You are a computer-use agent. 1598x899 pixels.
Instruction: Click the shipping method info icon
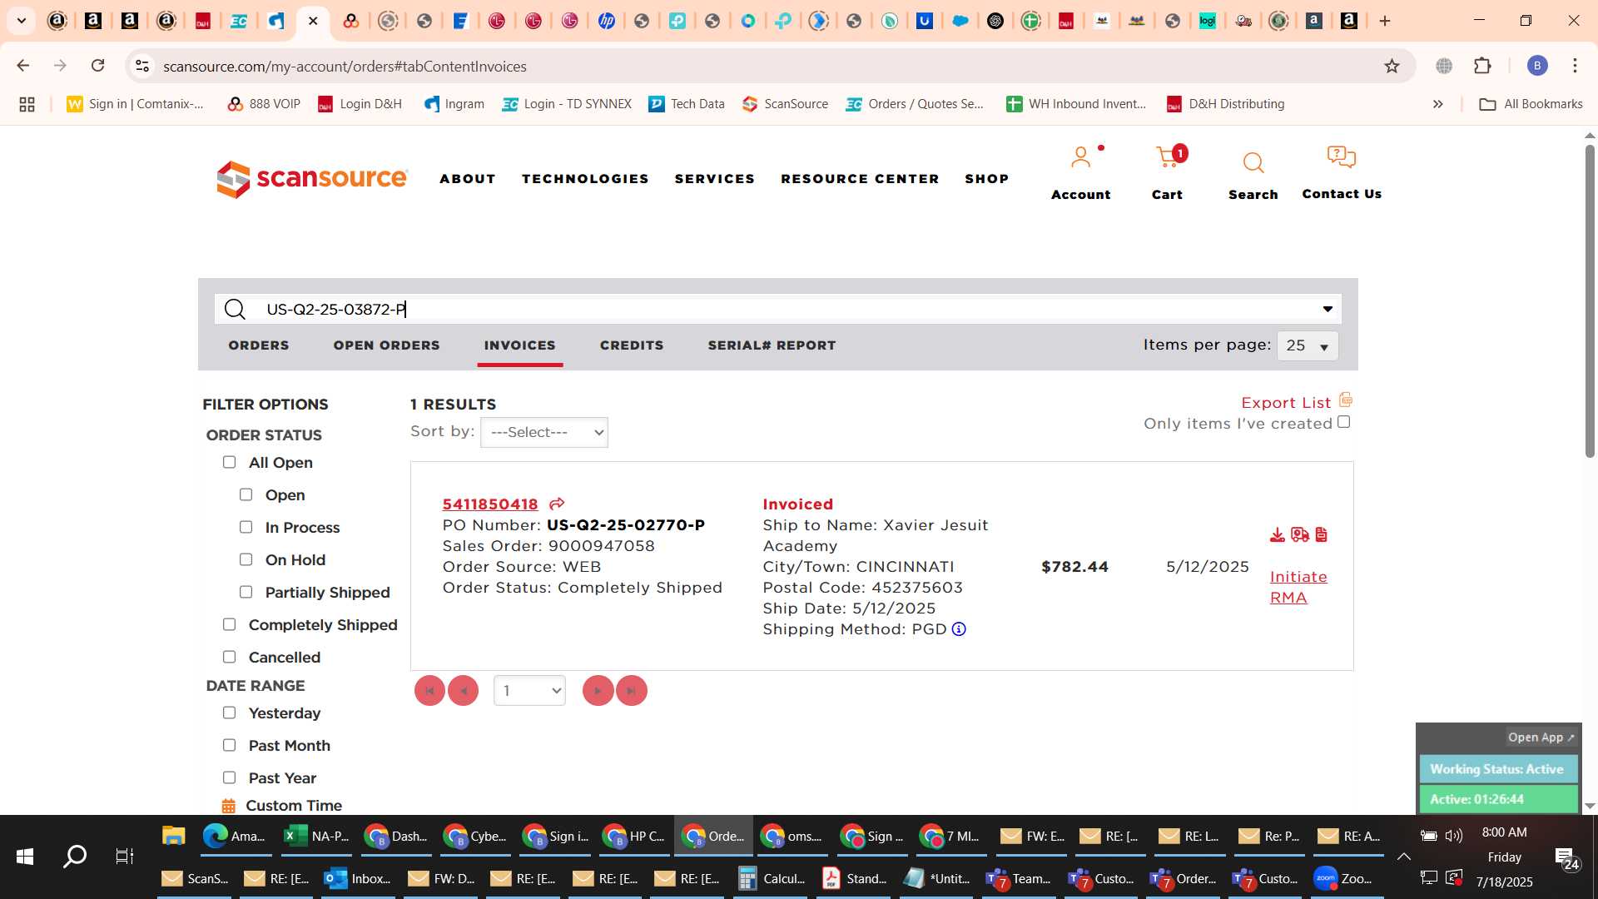click(959, 629)
